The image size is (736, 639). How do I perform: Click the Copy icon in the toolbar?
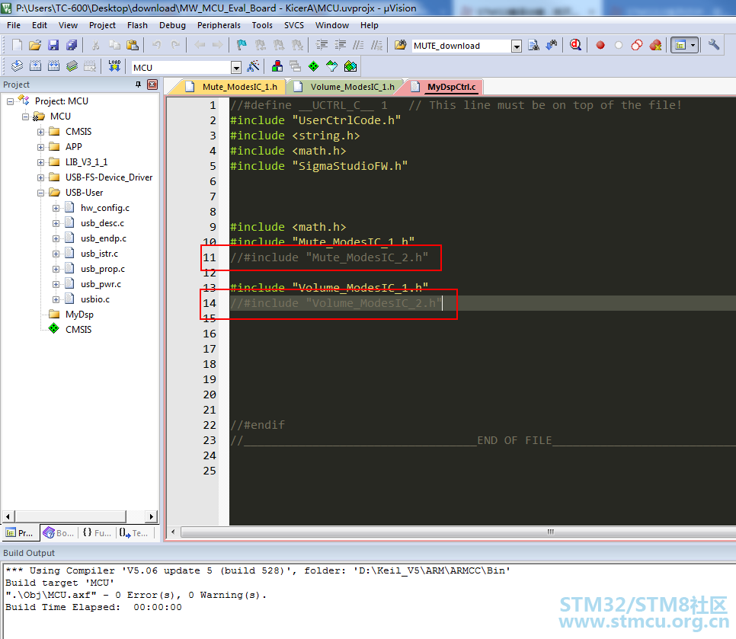pos(114,45)
